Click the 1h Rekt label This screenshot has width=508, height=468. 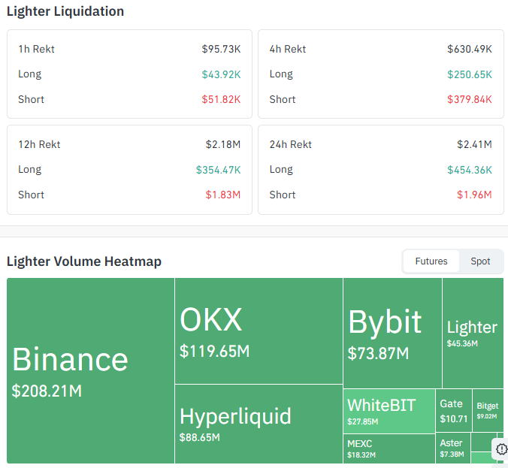[x=36, y=49]
